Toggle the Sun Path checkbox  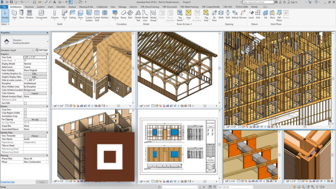[x=25, y=103]
